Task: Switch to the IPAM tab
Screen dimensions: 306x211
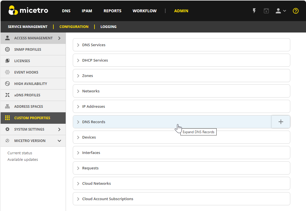Action: click(x=87, y=11)
